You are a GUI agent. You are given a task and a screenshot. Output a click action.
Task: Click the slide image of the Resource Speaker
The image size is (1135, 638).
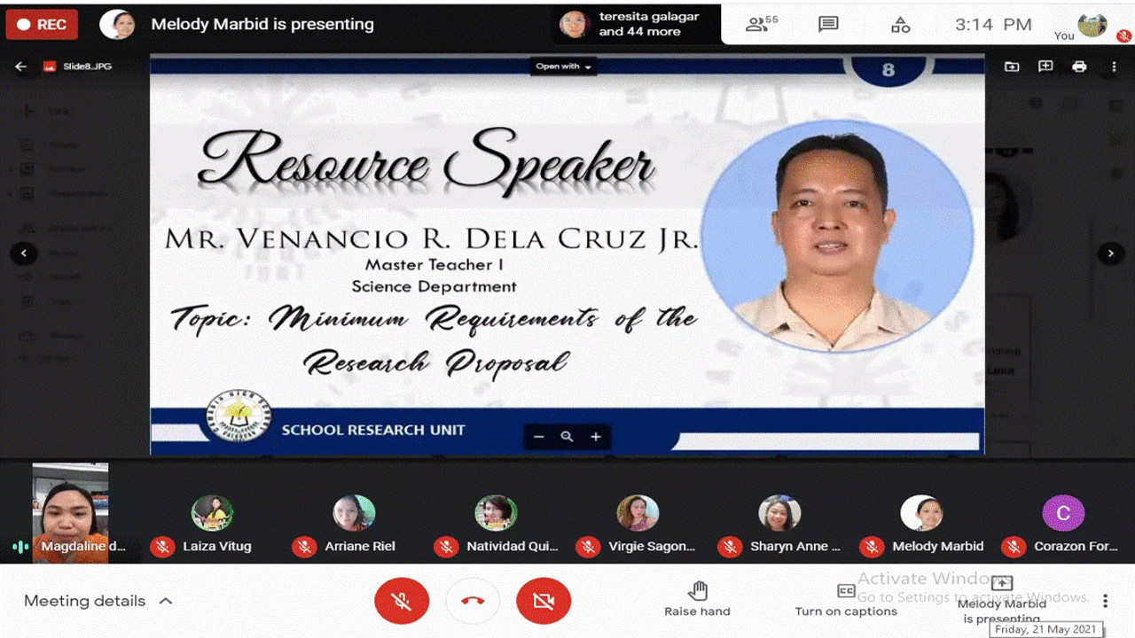click(x=567, y=255)
